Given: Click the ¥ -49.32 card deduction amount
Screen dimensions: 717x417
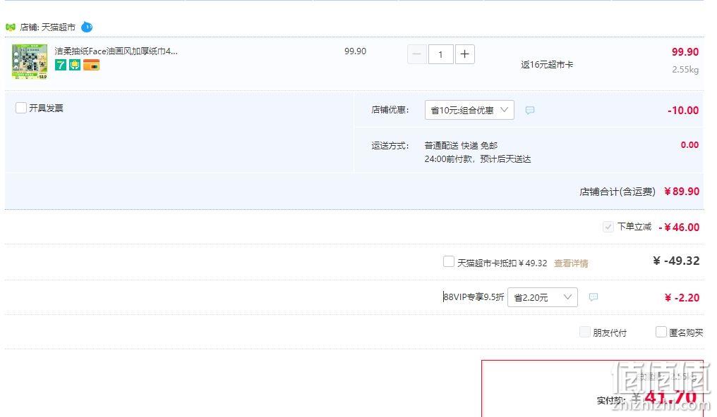Looking at the screenshot, I should 676,261.
